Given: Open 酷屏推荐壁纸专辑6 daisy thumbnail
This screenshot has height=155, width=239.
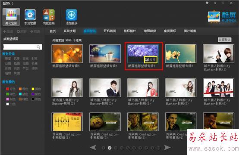Looking at the screenshot, I should 181,53.
